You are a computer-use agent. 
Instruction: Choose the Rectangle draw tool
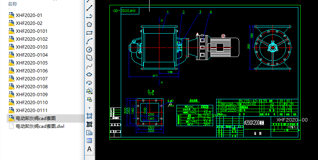(89, 32)
